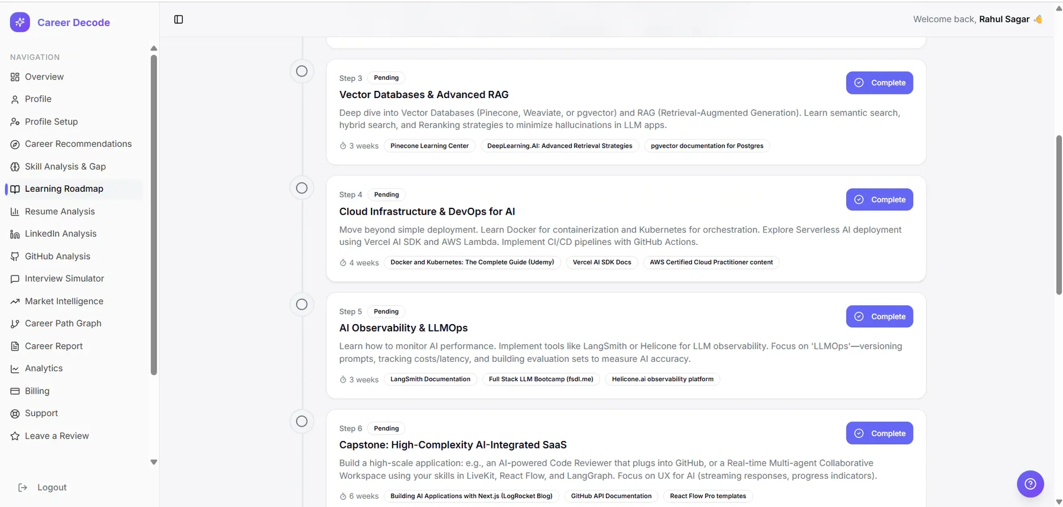This screenshot has width=1063, height=507.
Task: Toggle the Step 4 timeline circle
Action: [302, 188]
